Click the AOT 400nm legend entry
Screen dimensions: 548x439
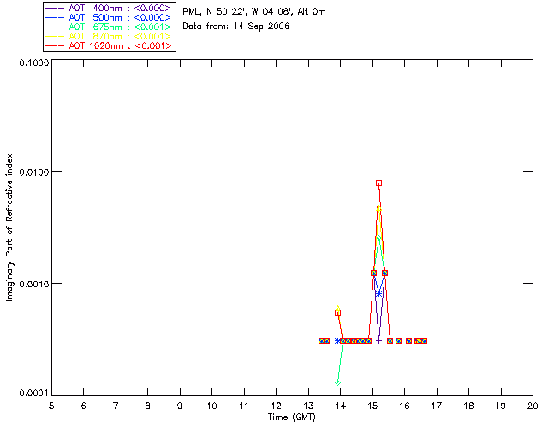point(108,8)
